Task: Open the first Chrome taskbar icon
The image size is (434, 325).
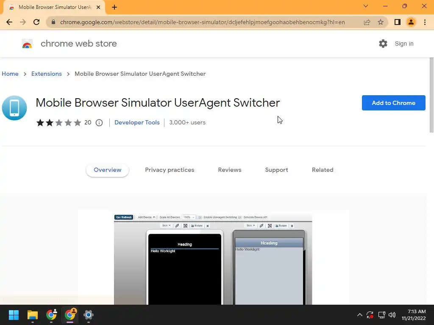Action: [51, 315]
